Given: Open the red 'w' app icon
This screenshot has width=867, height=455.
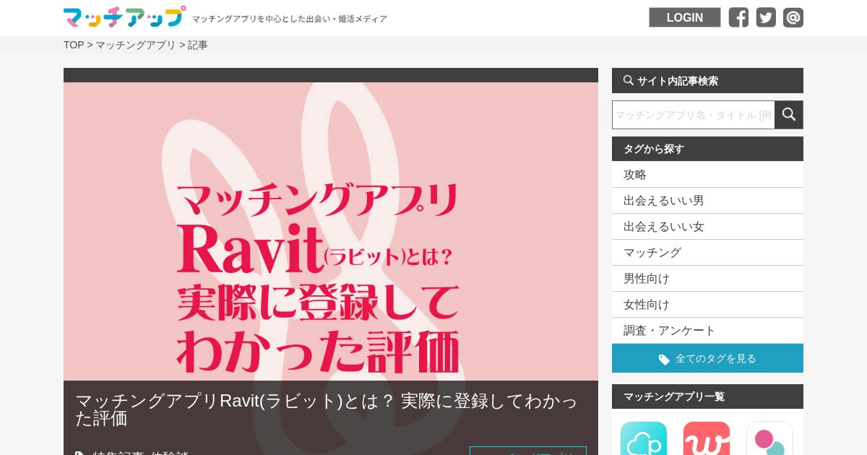Looking at the screenshot, I should [707, 438].
